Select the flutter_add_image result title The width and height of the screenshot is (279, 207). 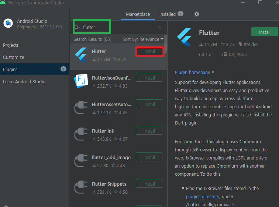[x=111, y=158]
